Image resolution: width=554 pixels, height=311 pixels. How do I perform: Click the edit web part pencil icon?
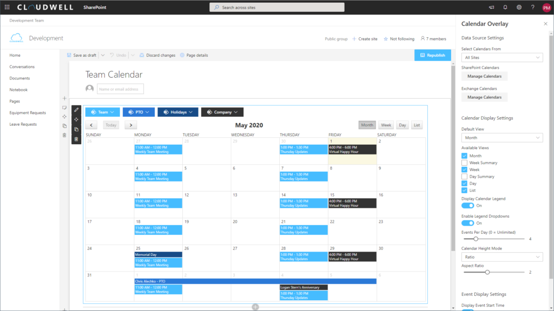(76, 110)
